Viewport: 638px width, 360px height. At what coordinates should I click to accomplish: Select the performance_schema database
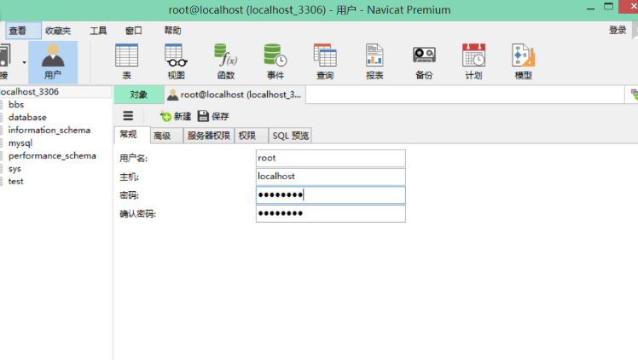pyautogui.click(x=52, y=156)
